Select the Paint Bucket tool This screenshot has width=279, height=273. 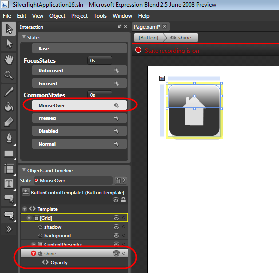(9, 107)
